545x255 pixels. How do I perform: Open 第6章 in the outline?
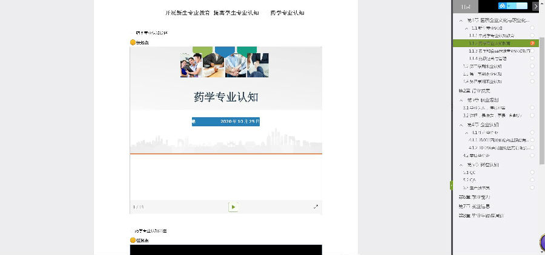474,197
